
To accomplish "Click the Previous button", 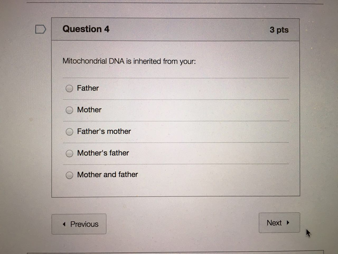I will (79, 224).
